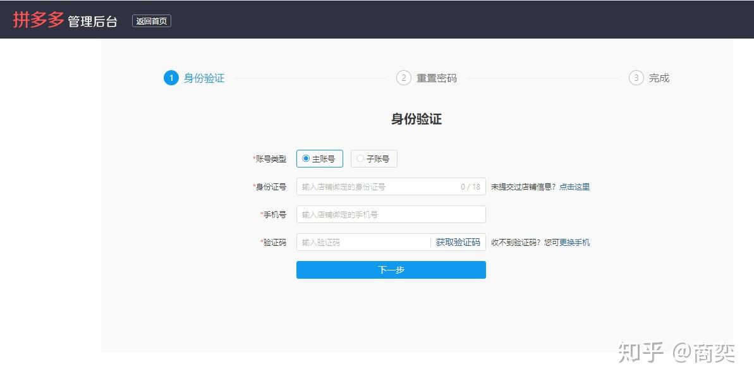
Task: Focus the 身份证号 input field
Action: 391,186
